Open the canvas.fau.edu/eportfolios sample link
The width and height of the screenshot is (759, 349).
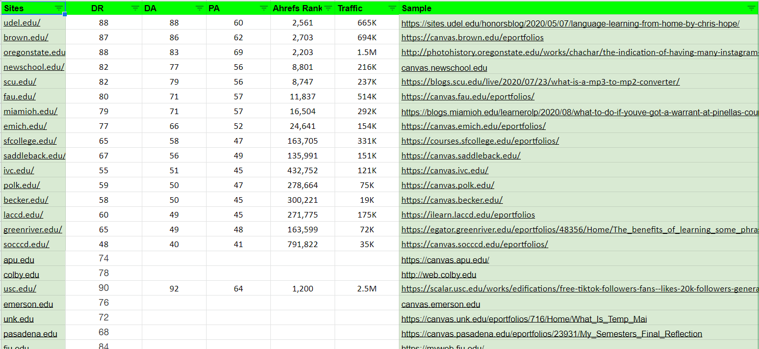tap(468, 97)
